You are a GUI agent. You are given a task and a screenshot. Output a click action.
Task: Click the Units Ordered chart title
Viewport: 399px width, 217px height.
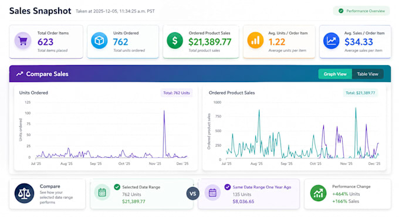pos(33,93)
